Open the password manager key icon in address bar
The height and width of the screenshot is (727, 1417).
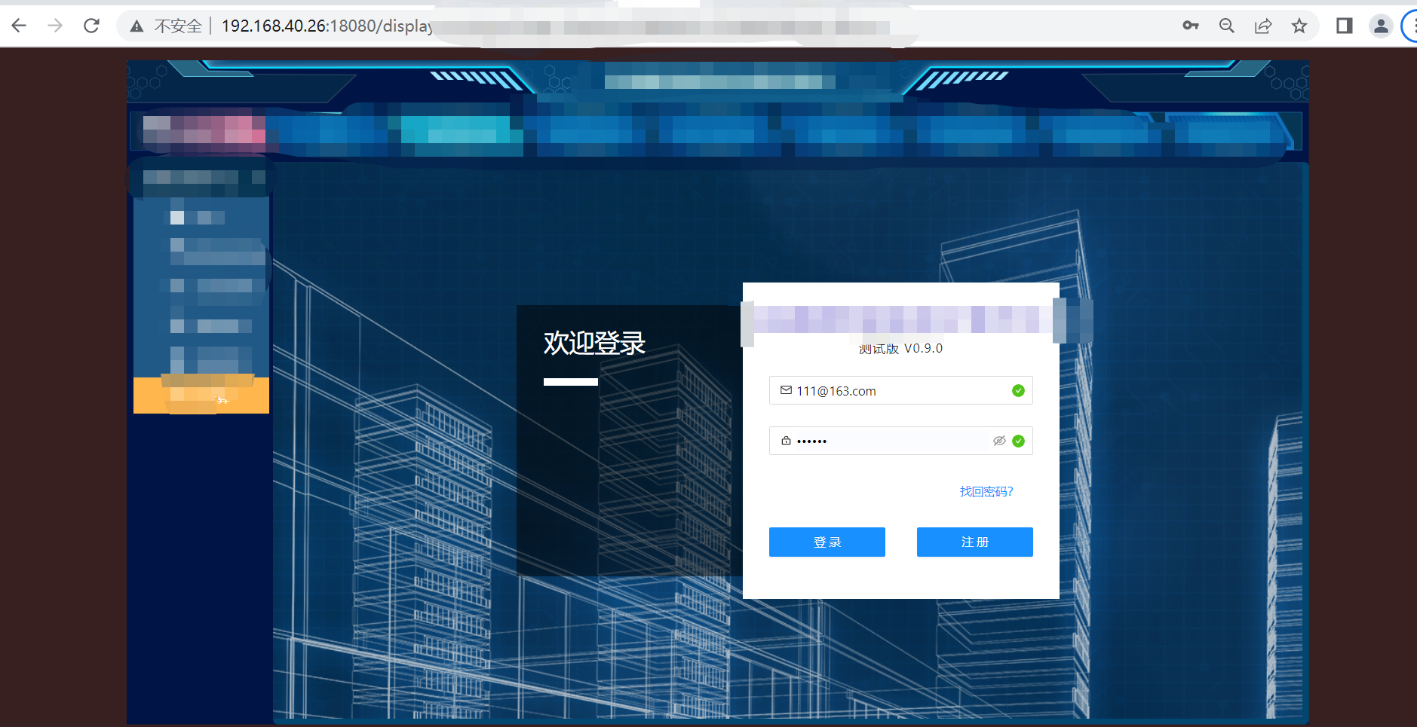coord(1192,25)
